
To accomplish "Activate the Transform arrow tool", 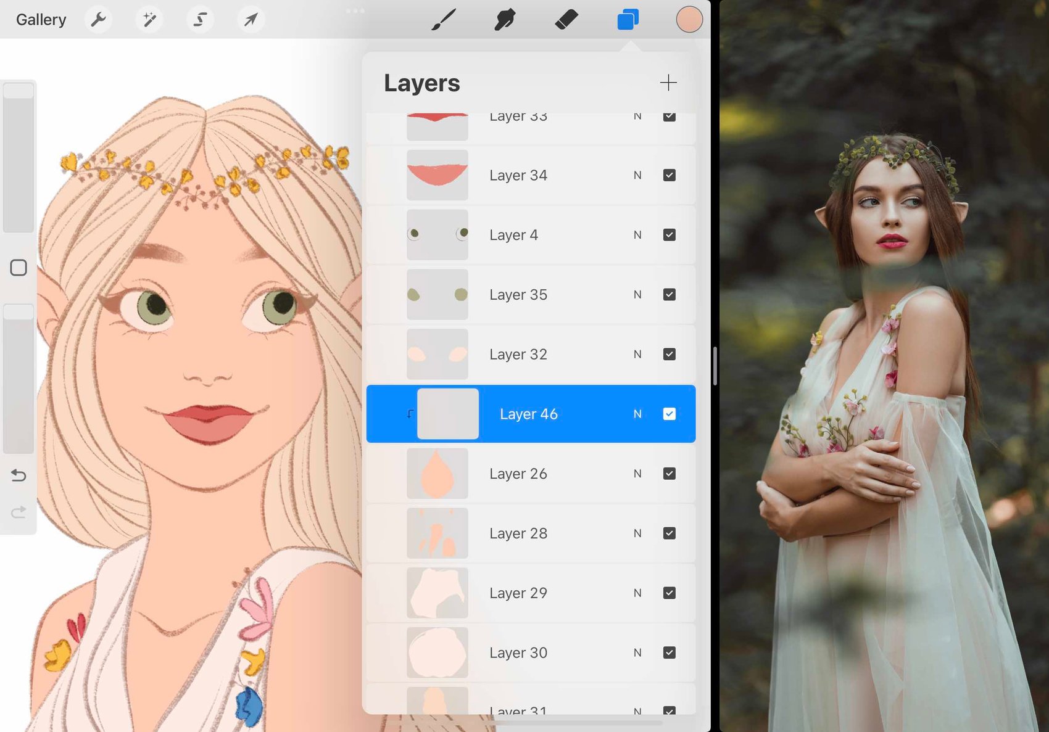I will 251,20.
